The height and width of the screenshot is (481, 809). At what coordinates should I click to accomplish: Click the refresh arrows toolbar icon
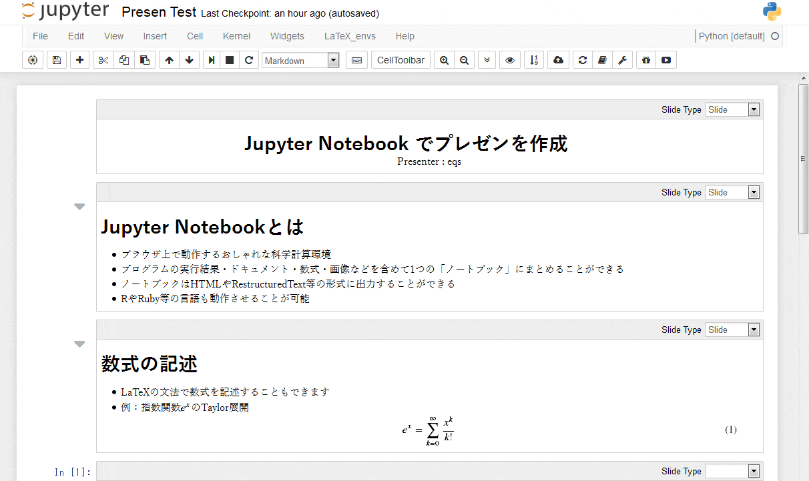coord(583,60)
